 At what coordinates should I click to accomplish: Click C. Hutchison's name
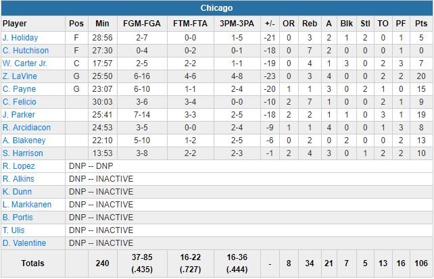[x=25, y=51]
